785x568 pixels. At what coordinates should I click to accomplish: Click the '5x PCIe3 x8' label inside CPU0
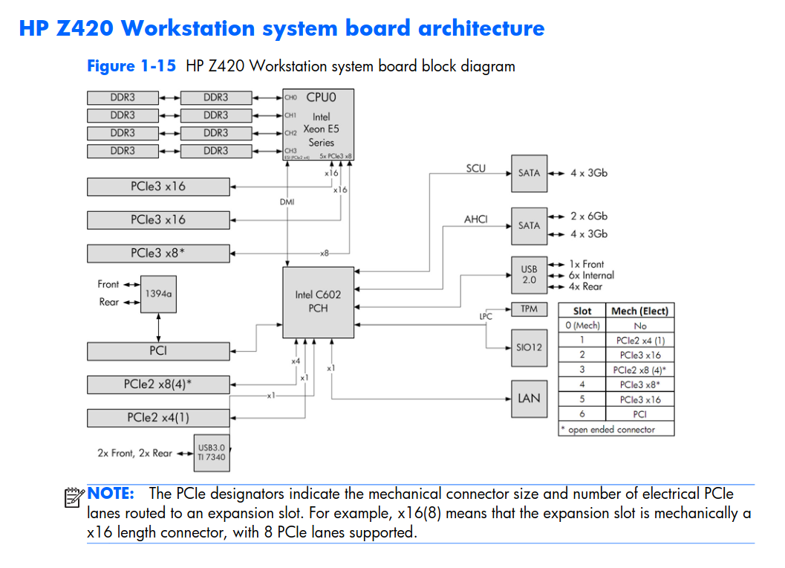click(x=336, y=156)
